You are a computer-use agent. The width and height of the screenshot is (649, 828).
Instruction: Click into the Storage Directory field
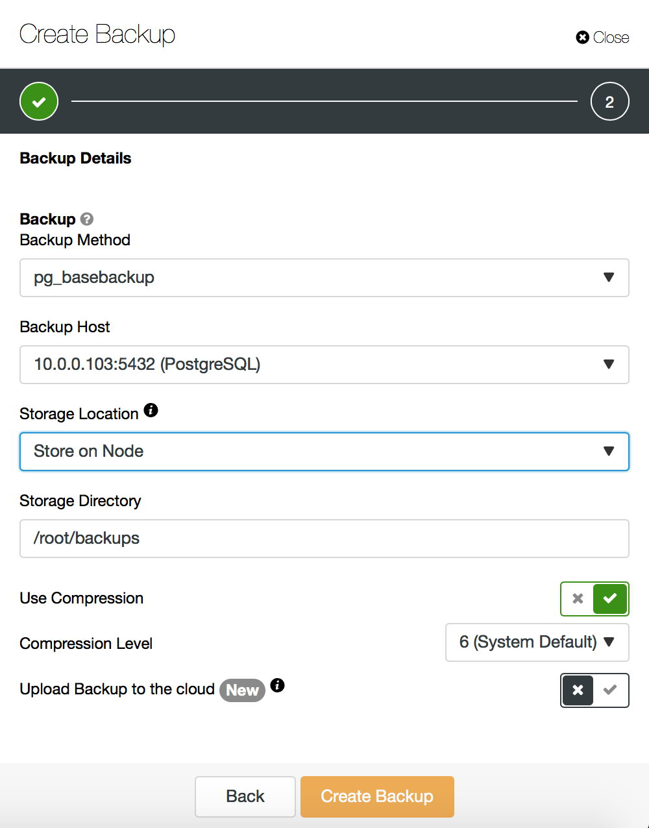click(324, 539)
